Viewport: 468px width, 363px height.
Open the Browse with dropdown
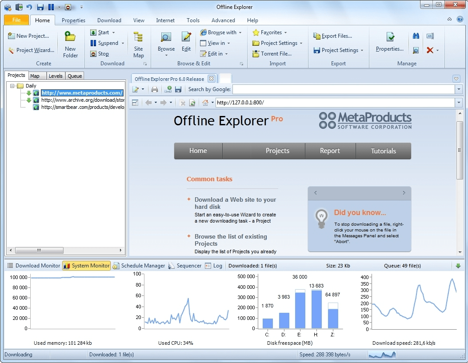click(240, 32)
